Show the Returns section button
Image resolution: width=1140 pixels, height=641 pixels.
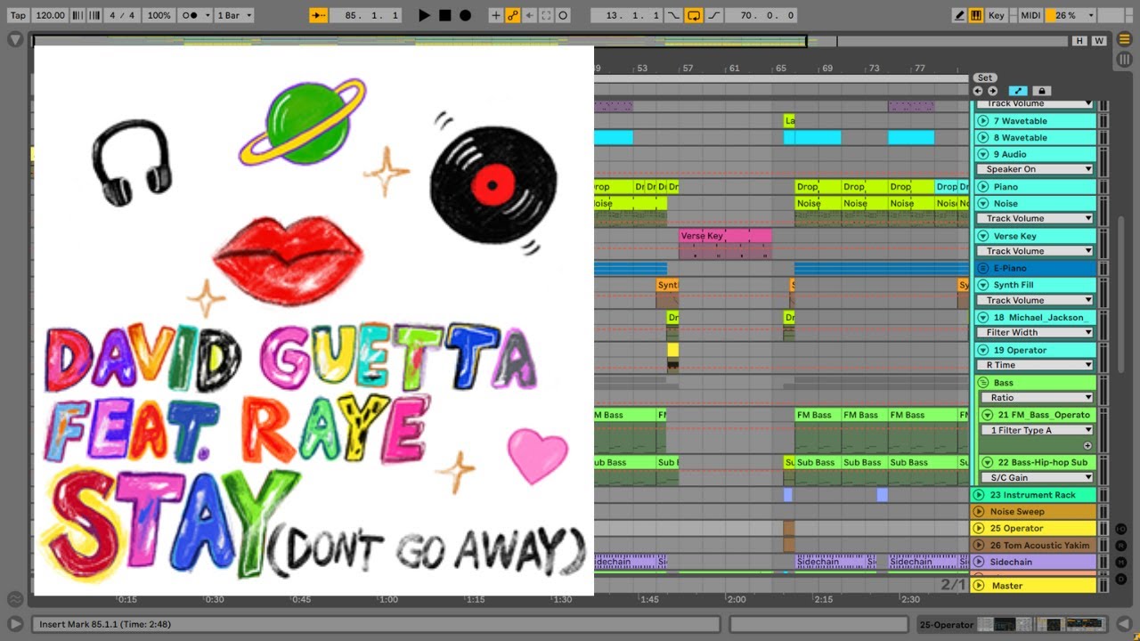(1120, 544)
